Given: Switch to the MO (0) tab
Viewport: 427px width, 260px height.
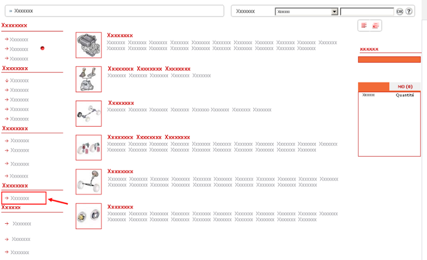Looking at the screenshot, I should [x=405, y=86].
